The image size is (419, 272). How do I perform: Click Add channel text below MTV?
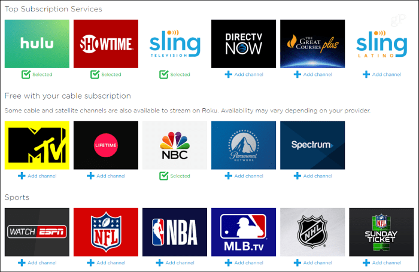pos(42,176)
